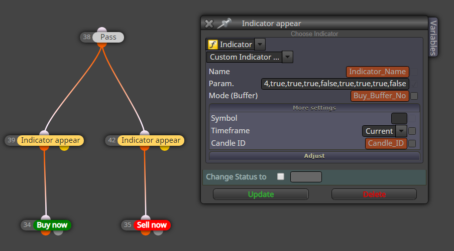This screenshot has height=251, width=454.
Task: Select the green Buy now block
Action: click(52, 225)
